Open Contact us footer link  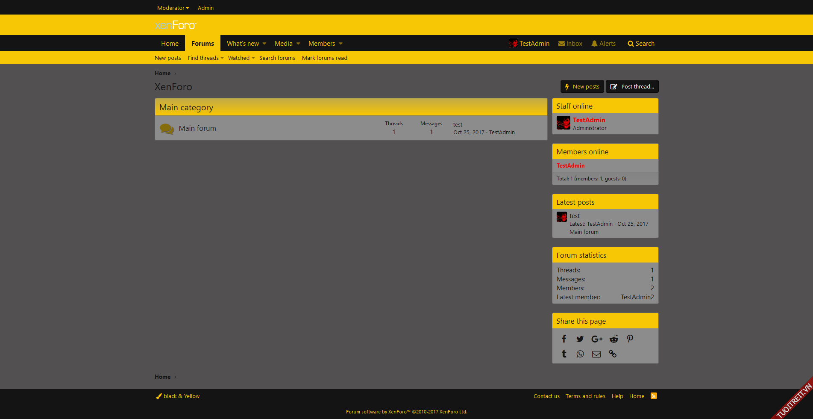(x=546, y=396)
